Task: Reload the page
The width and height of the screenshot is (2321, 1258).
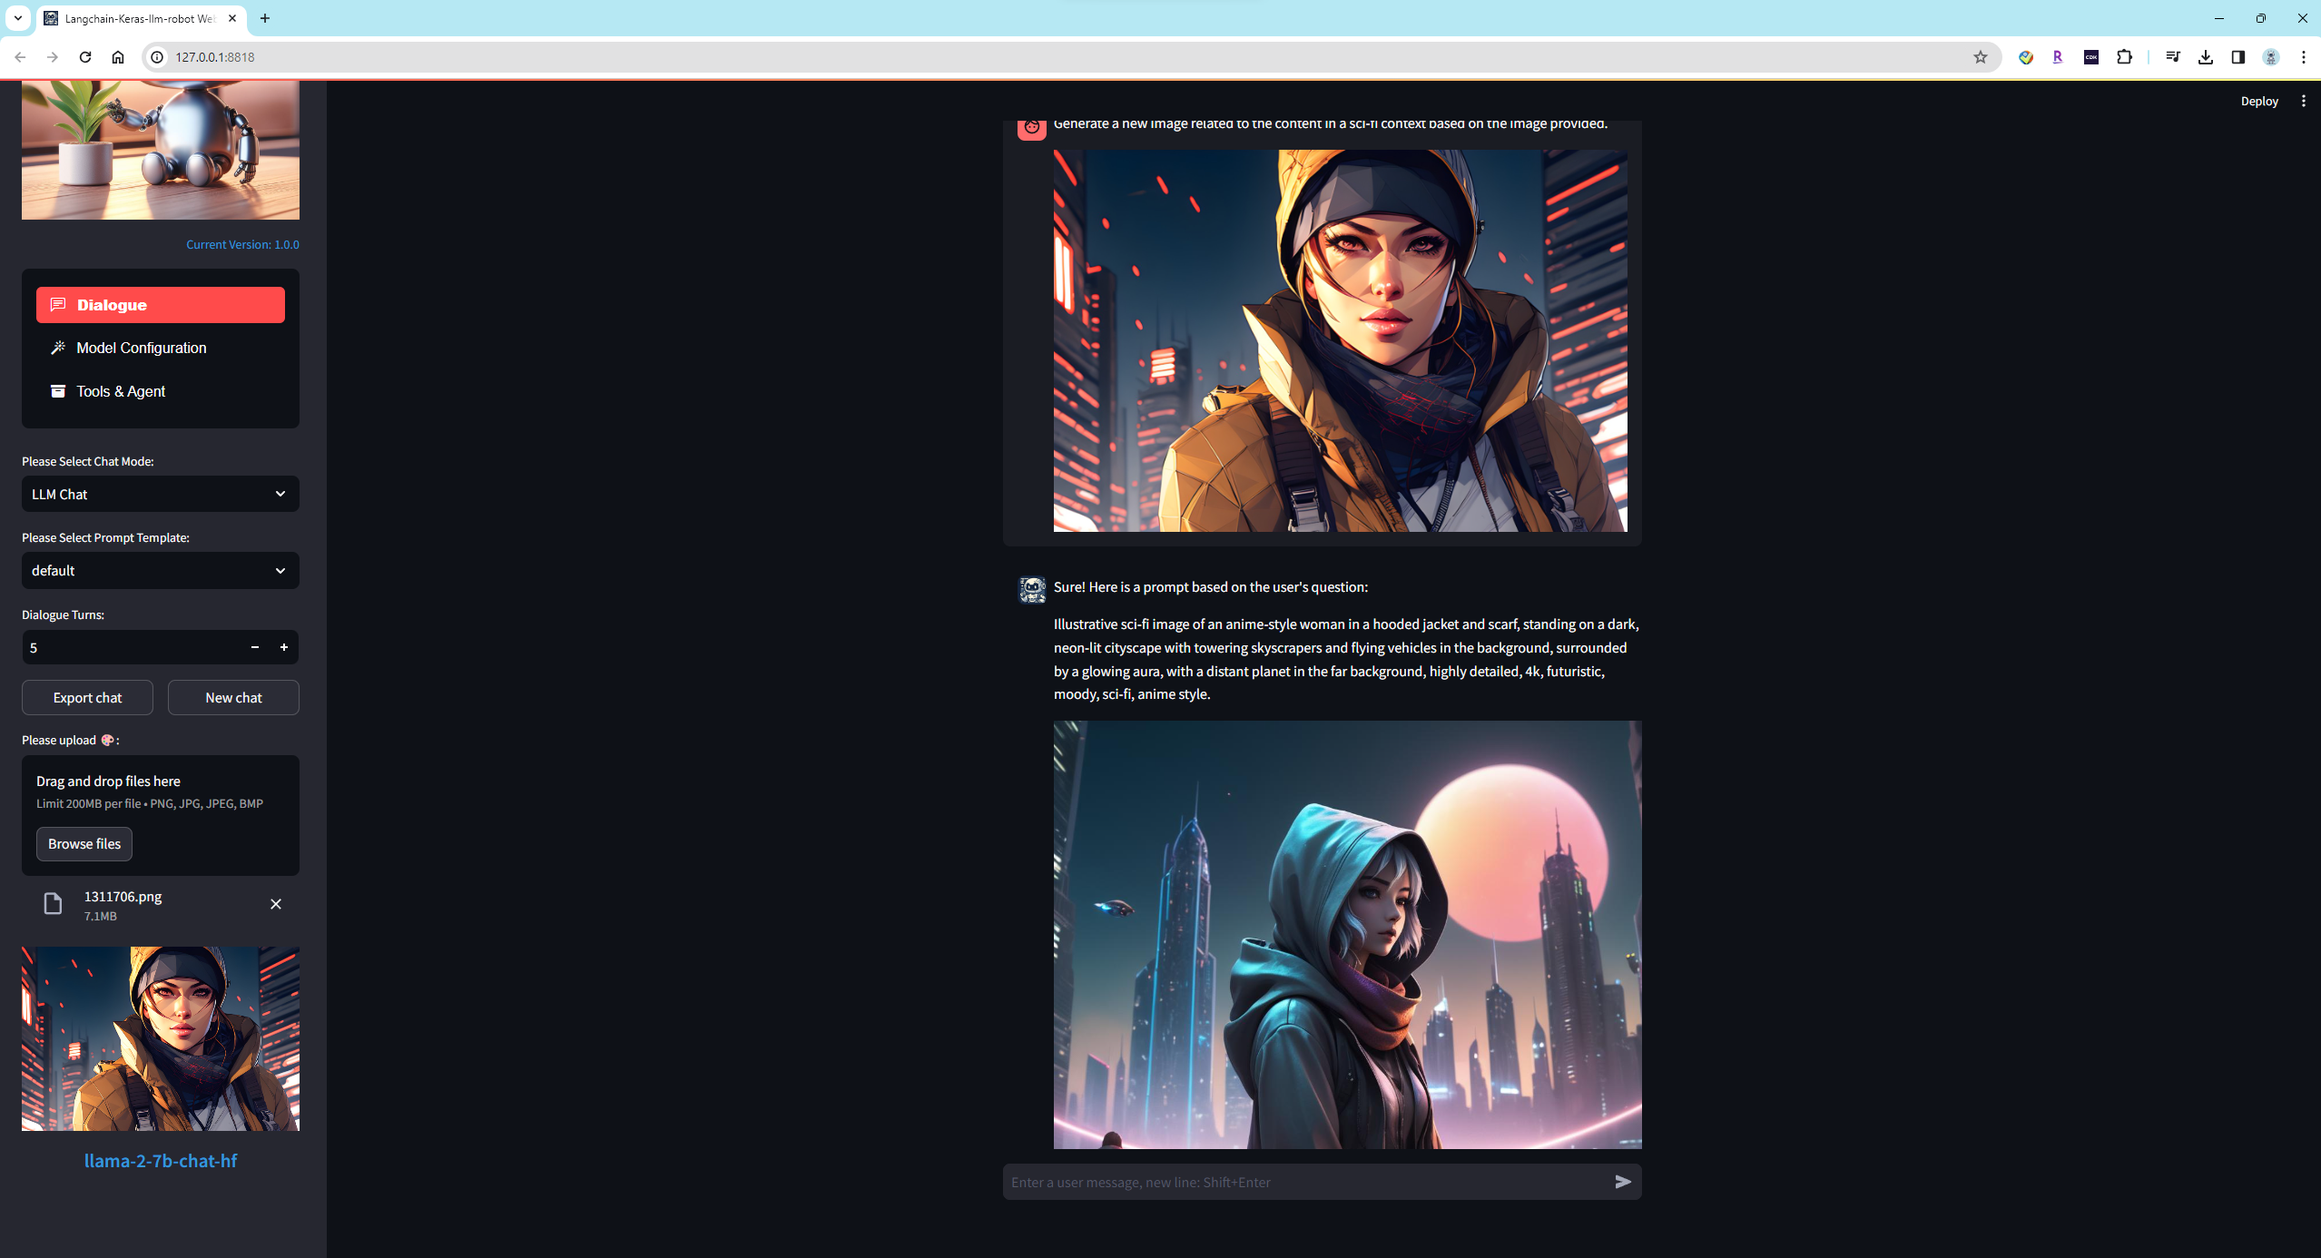Action: click(85, 57)
